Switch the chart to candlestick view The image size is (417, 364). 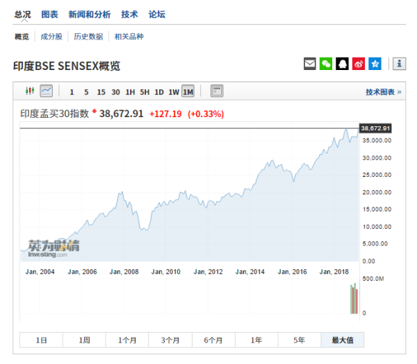(x=30, y=91)
